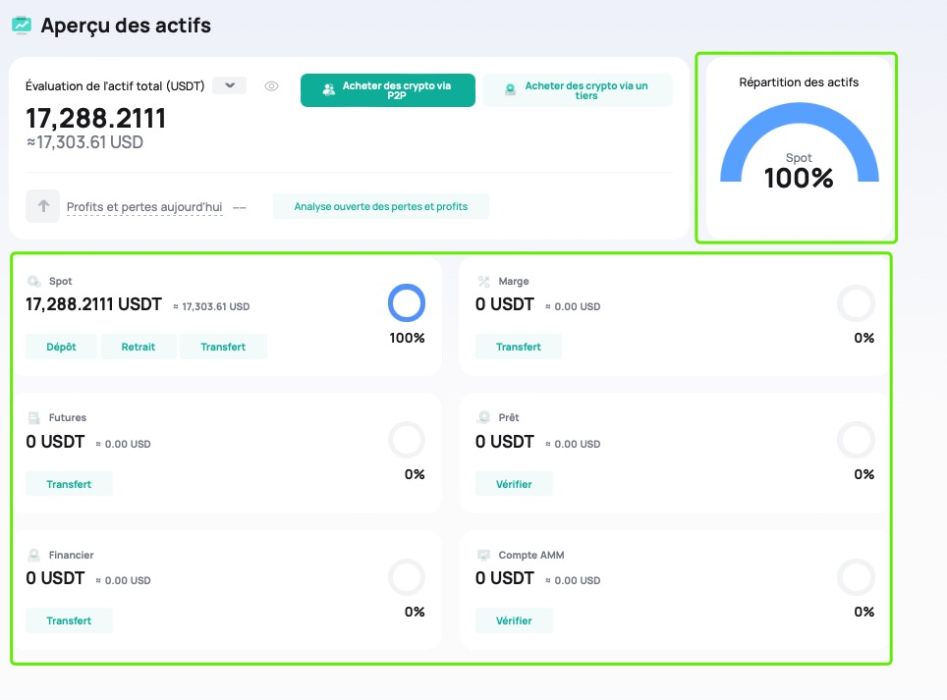Open the USDT valuation currency dropdown
The width and height of the screenshot is (947, 700).
coord(230,86)
